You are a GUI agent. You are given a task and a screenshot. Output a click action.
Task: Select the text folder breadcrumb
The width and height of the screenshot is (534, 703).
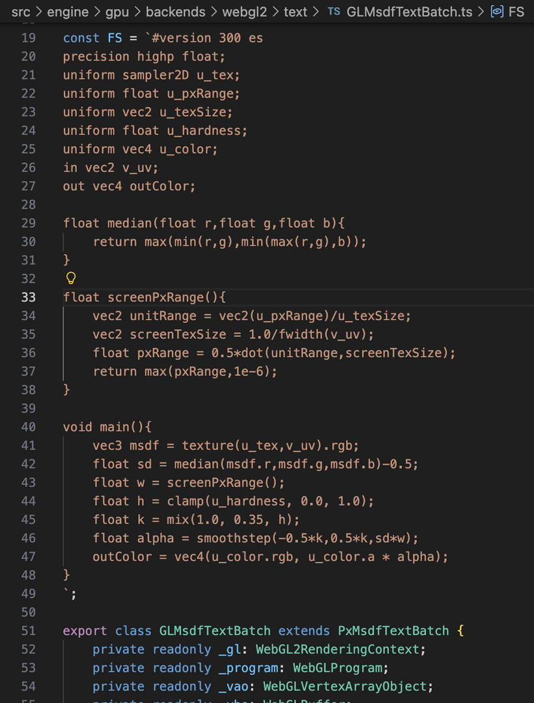[x=295, y=12]
